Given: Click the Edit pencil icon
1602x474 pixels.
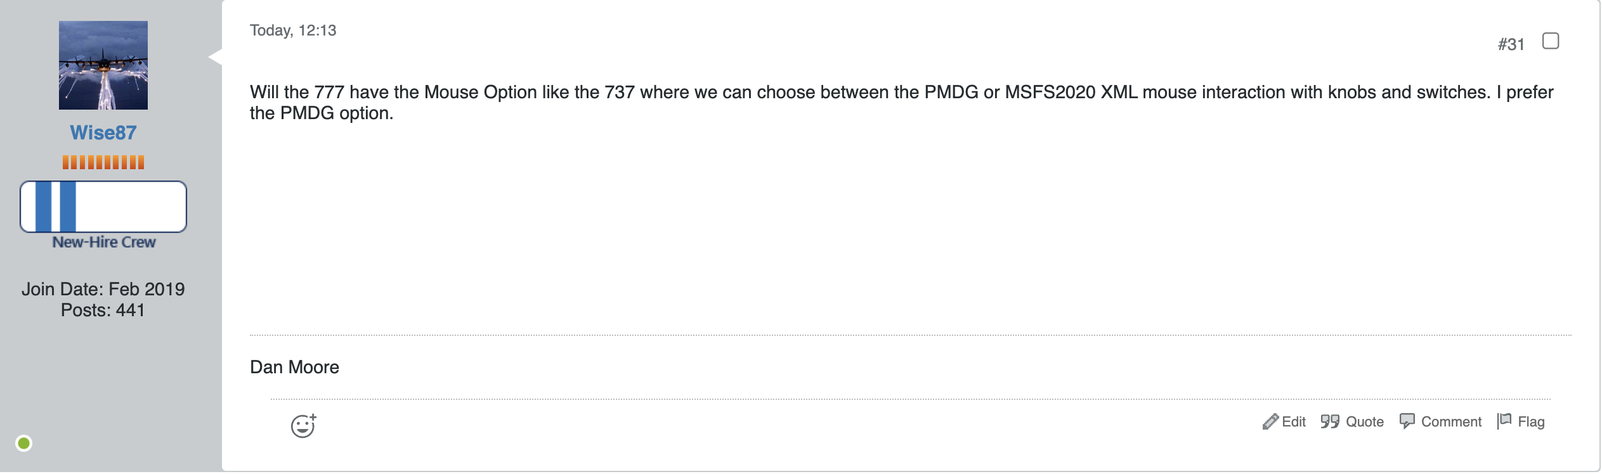Looking at the screenshot, I should (1270, 422).
